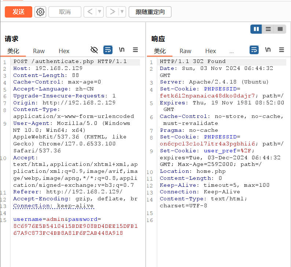This screenshot has width=291, height=267.
Task: Expand the back history dropdown arrow
Action: [99, 12]
